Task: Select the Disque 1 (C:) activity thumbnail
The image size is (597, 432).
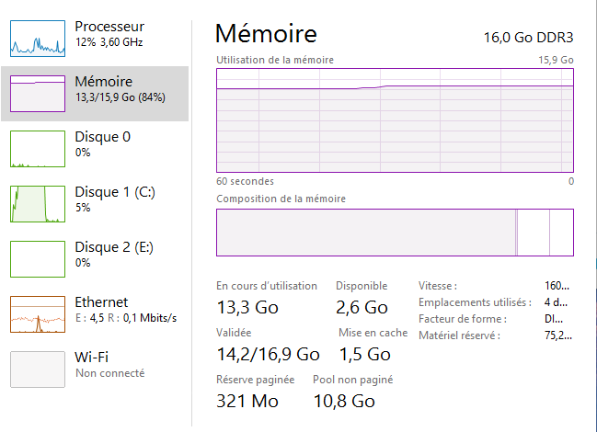Action: click(x=37, y=204)
